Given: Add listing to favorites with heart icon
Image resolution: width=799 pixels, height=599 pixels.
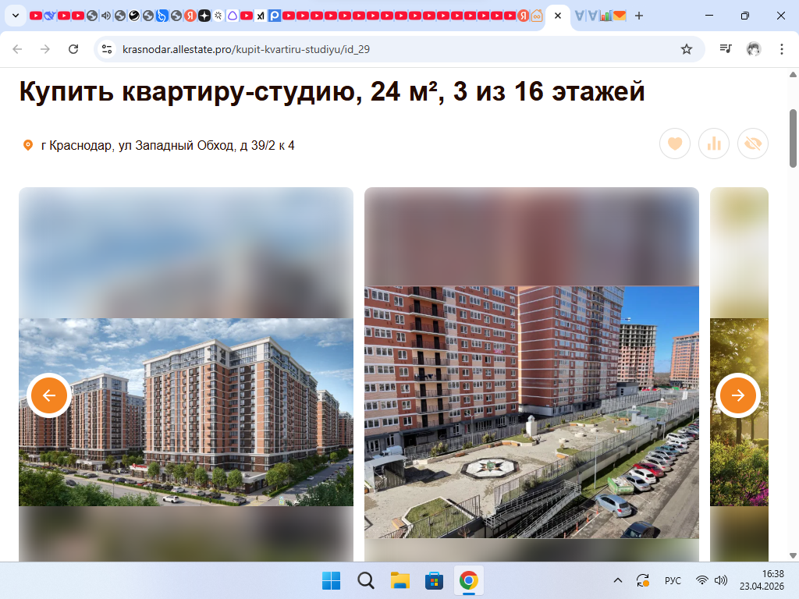Looking at the screenshot, I should pos(675,144).
